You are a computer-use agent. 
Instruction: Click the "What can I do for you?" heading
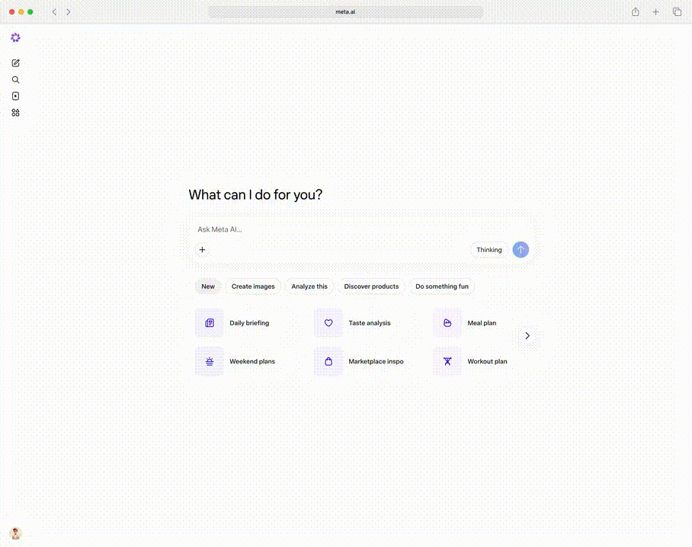click(x=255, y=194)
